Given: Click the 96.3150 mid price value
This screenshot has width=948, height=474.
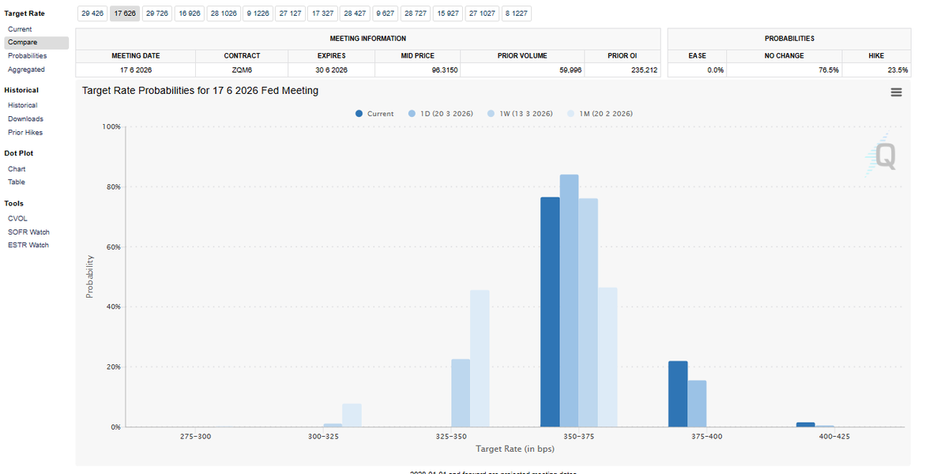Looking at the screenshot, I should coord(445,70).
